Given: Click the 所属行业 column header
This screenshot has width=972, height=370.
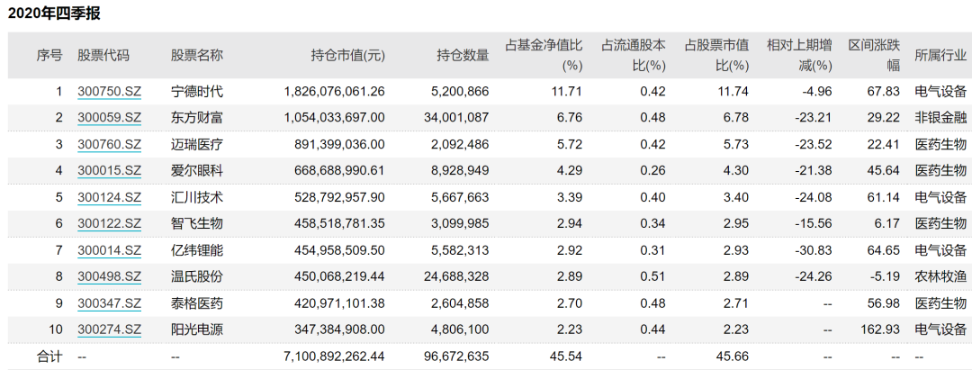Looking at the screenshot, I should [940, 55].
